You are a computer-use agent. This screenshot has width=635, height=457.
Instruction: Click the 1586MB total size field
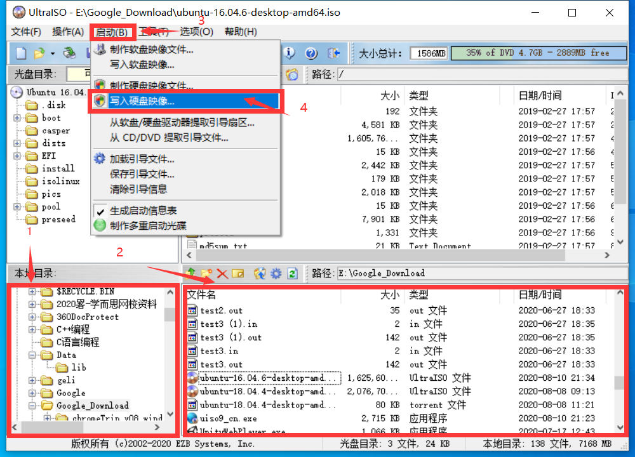(x=429, y=53)
